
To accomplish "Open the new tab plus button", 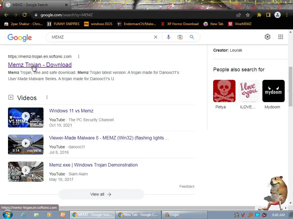I will [77, 5].
